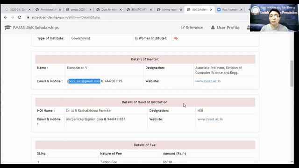
Task: Open the Grievance link
Action: click(x=192, y=28)
